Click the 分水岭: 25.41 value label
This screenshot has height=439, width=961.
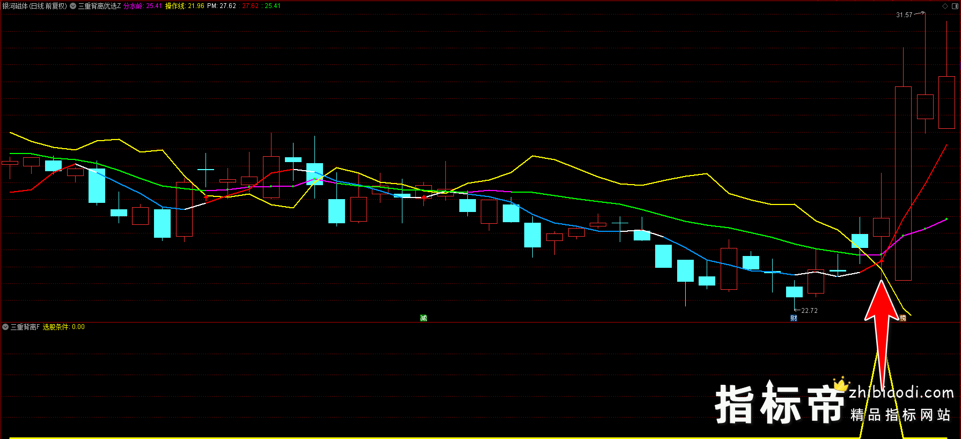coord(143,6)
